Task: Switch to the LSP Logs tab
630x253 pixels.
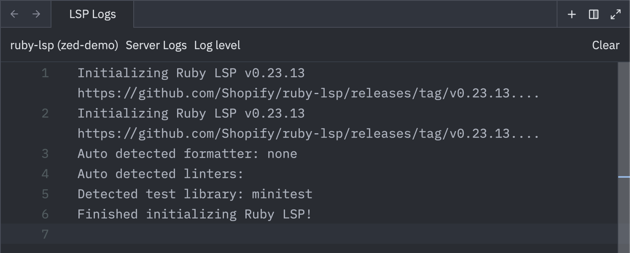Action: click(x=92, y=14)
